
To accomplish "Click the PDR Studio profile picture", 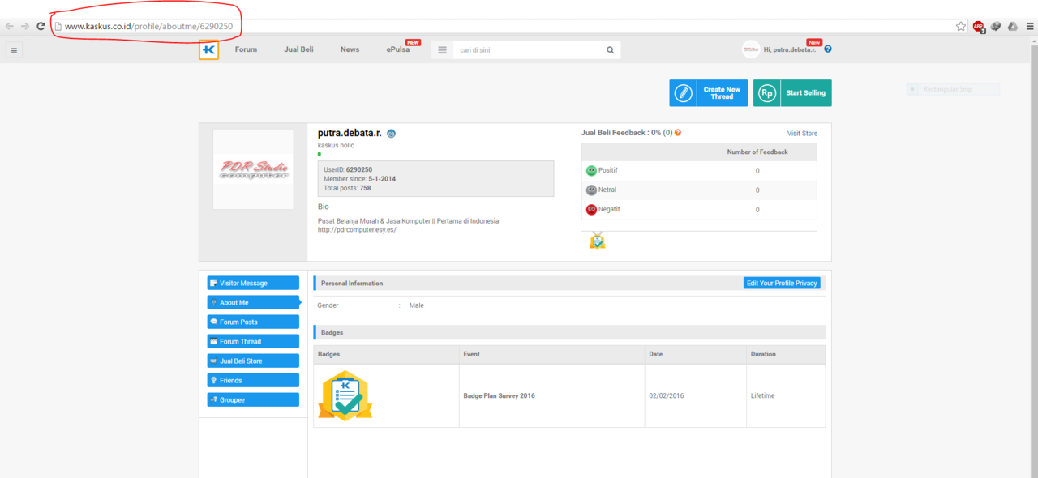I will (x=253, y=169).
